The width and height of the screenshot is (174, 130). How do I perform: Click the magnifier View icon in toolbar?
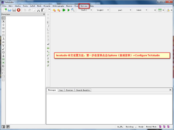pos(72,10)
